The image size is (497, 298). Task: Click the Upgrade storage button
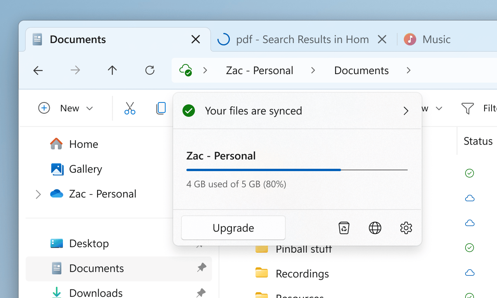click(x=233, y=228)
